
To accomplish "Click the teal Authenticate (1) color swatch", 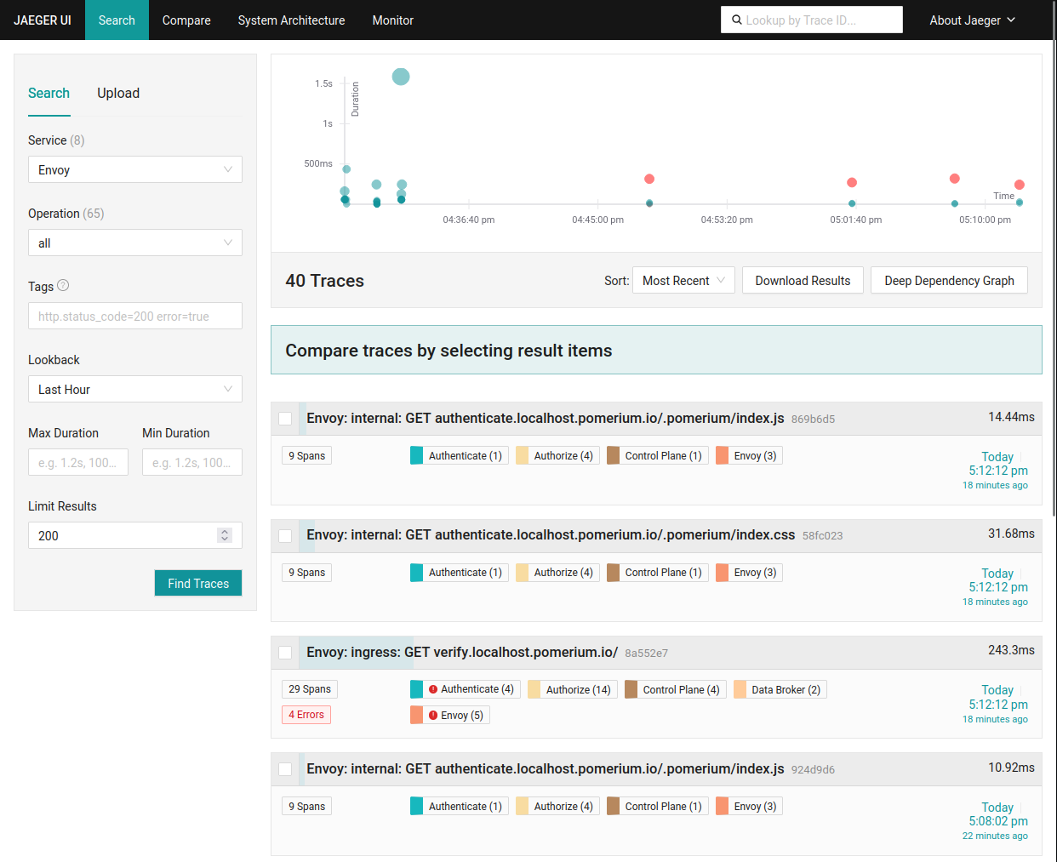I will tap(417, 456).
